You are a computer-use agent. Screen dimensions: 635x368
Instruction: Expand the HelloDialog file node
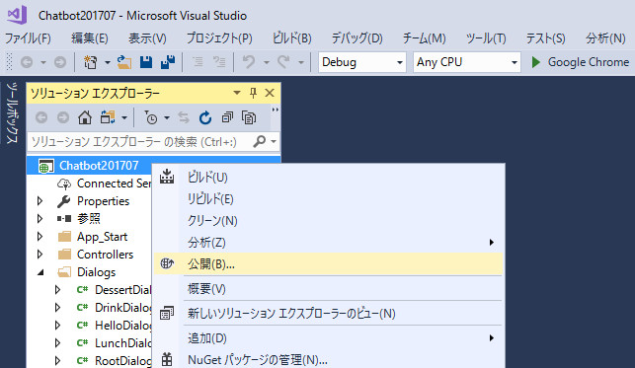pos(57,326)
